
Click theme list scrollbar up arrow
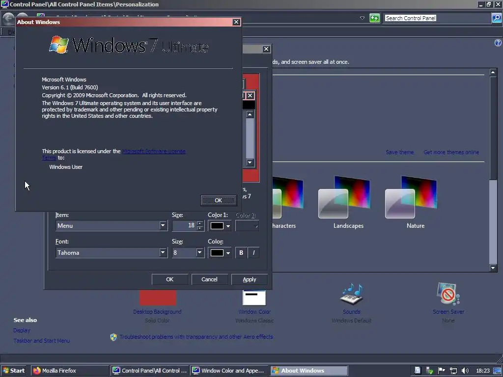493,72
